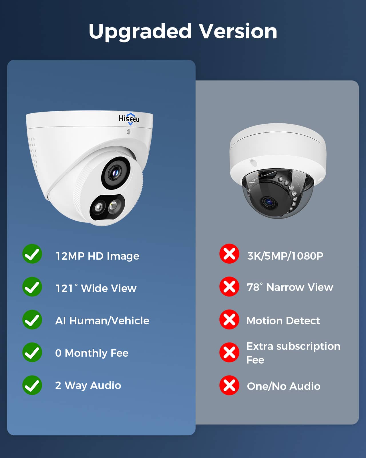Click the green check beside 12MP HD Image

pyautogui.click(x=32, y=254)
